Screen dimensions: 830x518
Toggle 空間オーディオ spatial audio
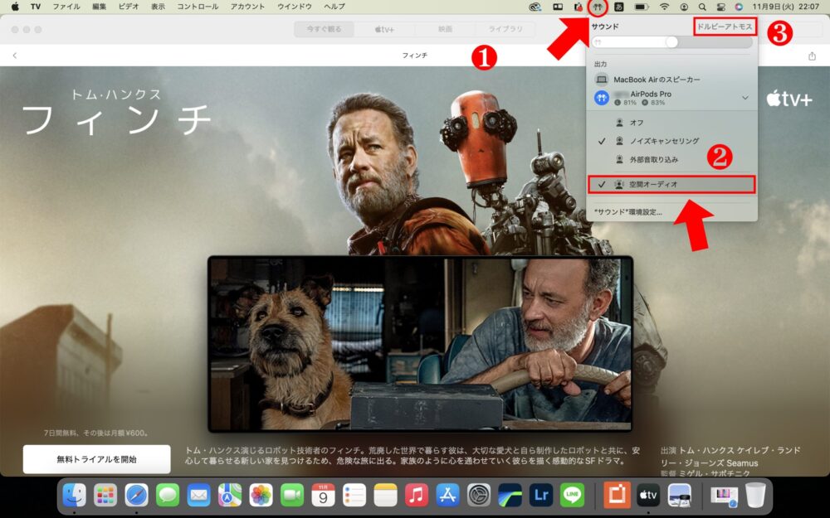tap(671, 185)
